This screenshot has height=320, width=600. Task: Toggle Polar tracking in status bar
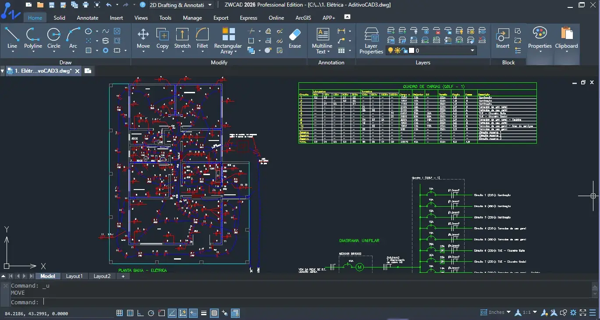pos(151,313)
